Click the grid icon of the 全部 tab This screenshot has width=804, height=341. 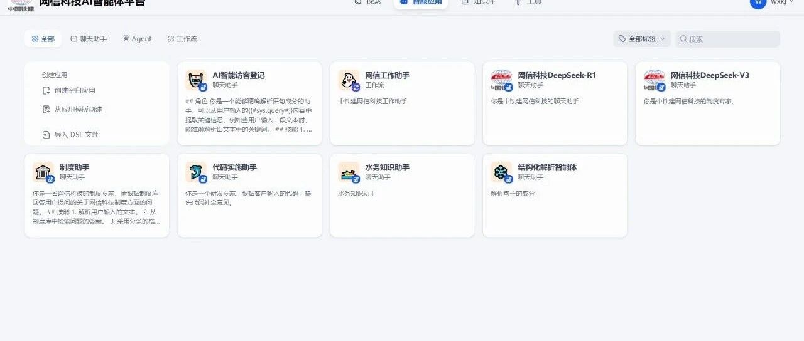point(35,39)
